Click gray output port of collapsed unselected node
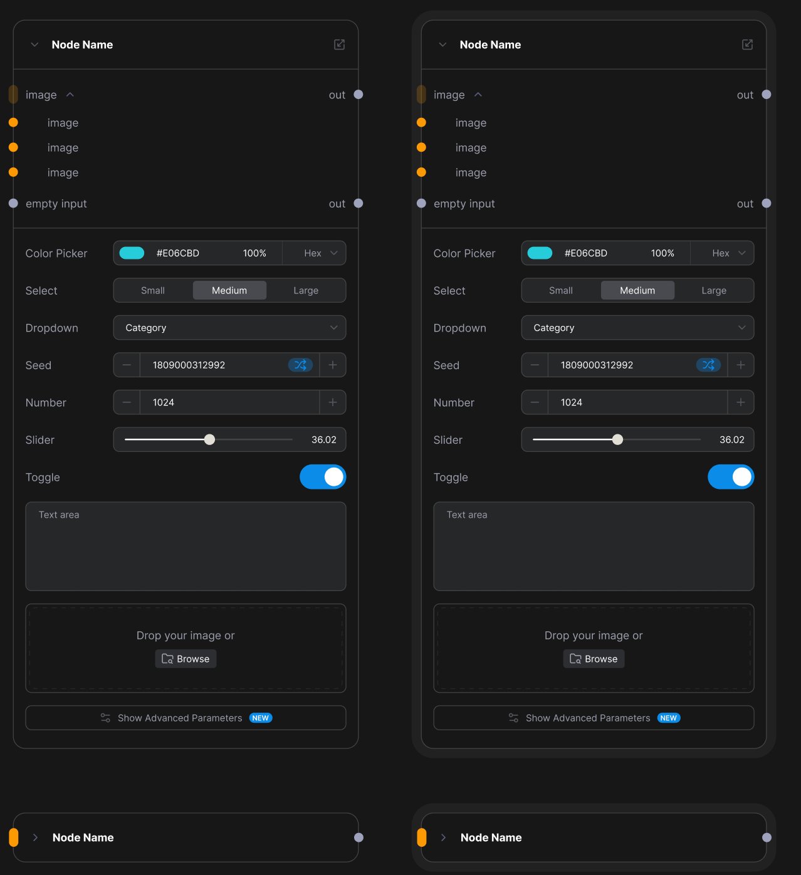 coord(359,837)
